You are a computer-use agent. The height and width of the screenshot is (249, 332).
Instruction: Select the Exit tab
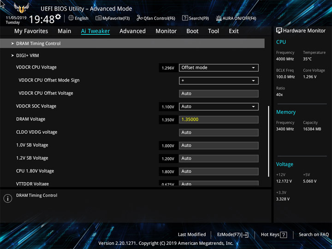[234, 31]
